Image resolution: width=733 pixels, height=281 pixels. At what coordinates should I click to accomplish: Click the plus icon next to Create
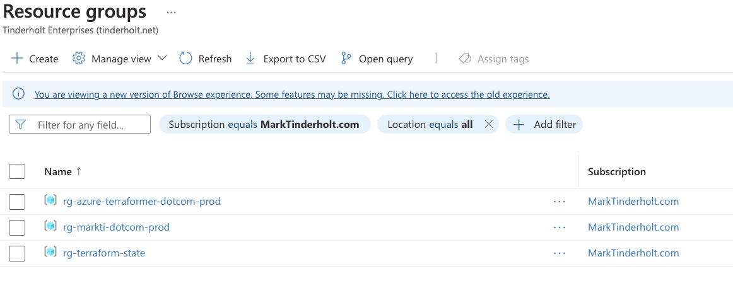tap(17, 59)
